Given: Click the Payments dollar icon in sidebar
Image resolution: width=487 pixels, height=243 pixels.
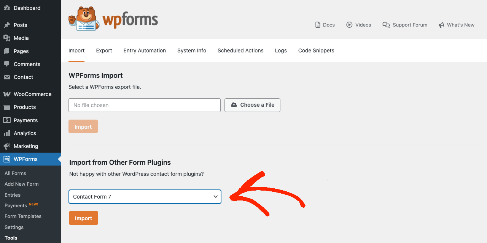Looking at the screenshot, I should pos(7,120).
